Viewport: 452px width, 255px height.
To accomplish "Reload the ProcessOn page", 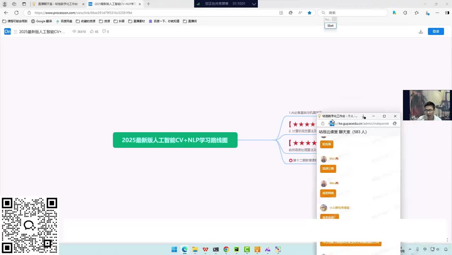I will (x=16, y=13).
